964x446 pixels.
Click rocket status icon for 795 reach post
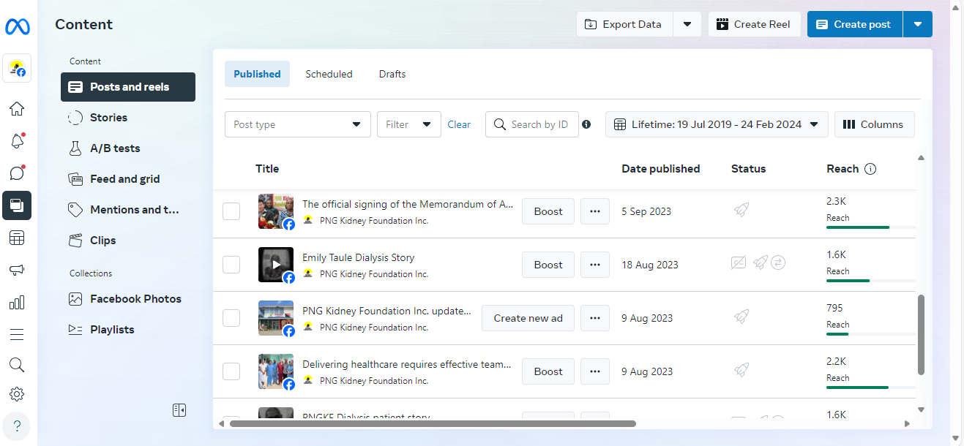point(741,317)
